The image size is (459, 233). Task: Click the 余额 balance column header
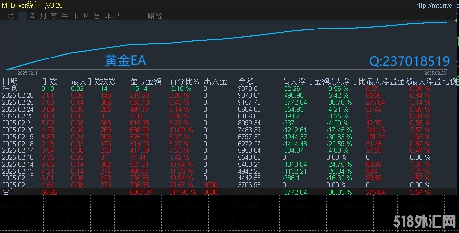click(x=246, y=81)
